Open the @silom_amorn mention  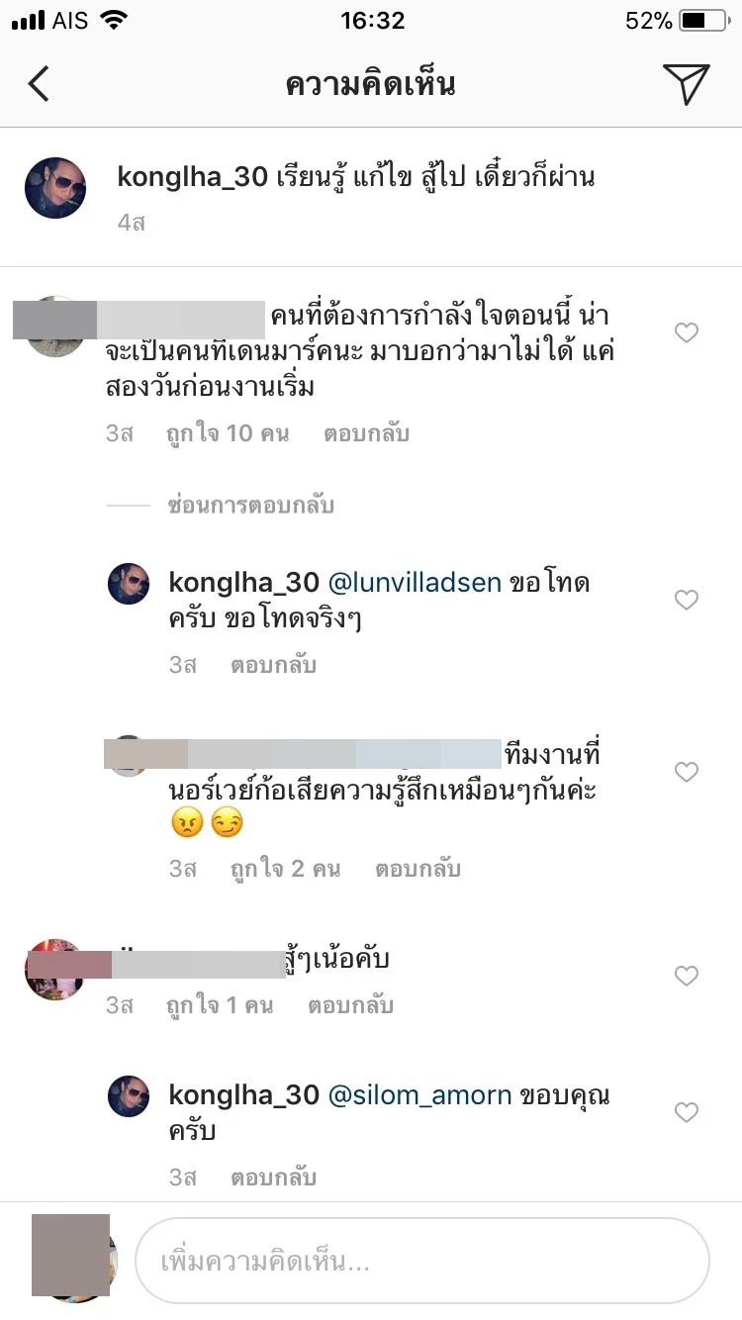coord(419,1095)
